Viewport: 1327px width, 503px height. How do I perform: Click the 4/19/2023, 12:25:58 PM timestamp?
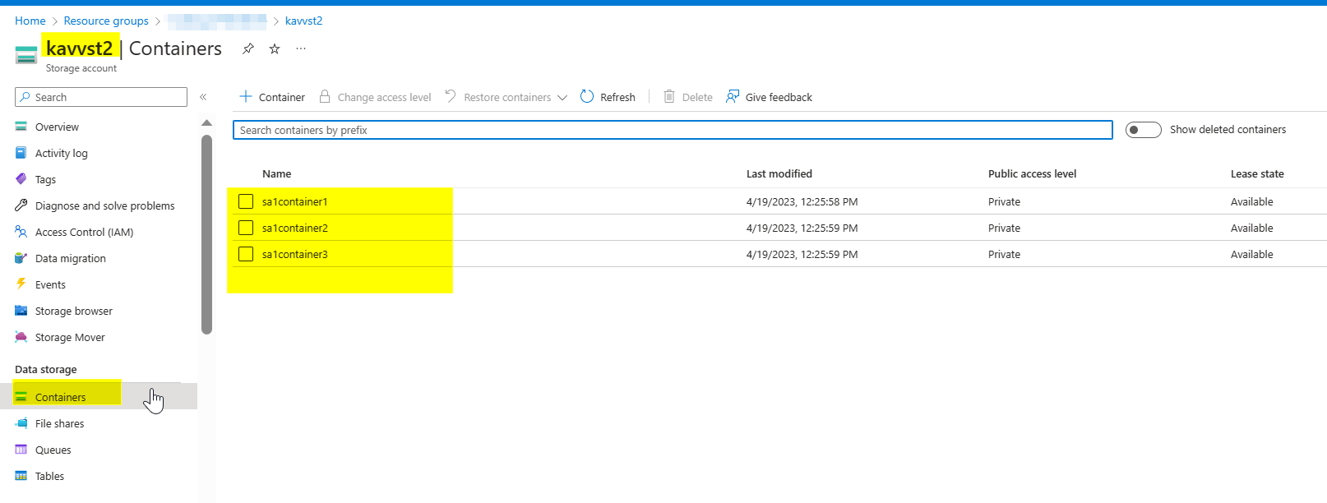coord(802,201)
